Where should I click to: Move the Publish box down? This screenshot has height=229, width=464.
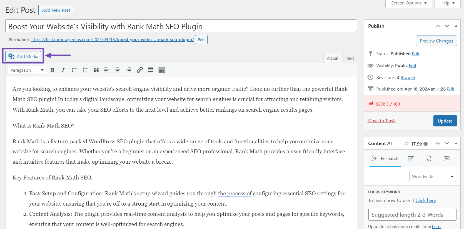point(447,26)
